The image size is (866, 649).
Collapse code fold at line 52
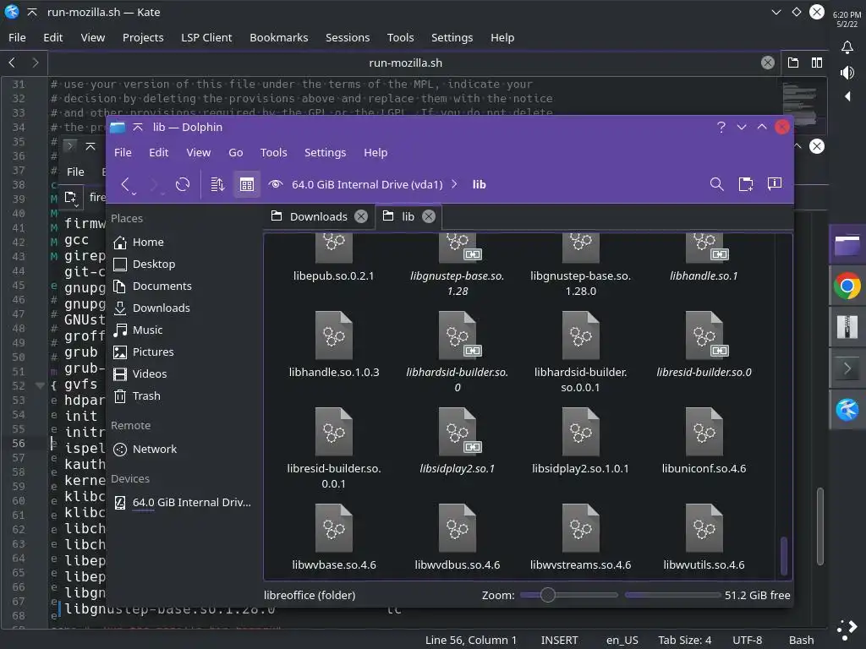(40, 385)
